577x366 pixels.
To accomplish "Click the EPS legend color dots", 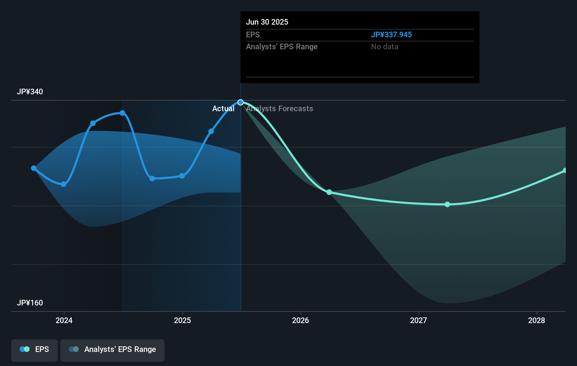I will click(x=25, y=349).
